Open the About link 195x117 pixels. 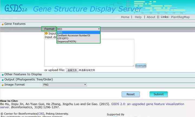(151, 17)
